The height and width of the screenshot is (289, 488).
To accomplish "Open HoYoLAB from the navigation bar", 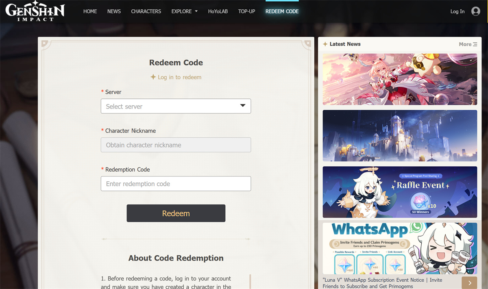I will point(218,11).
